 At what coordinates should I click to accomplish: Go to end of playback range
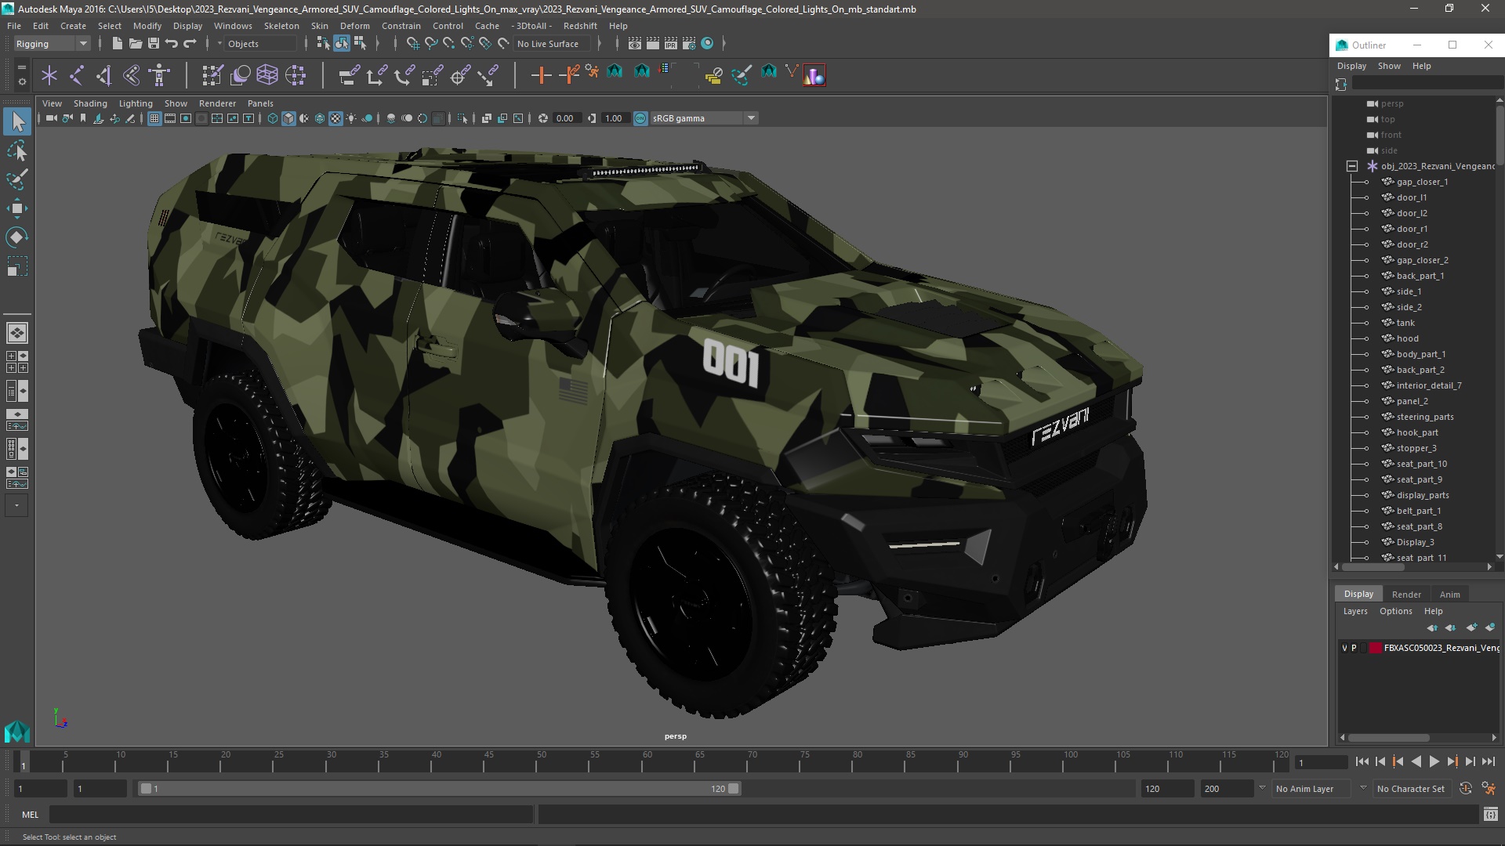(1488, 761)
